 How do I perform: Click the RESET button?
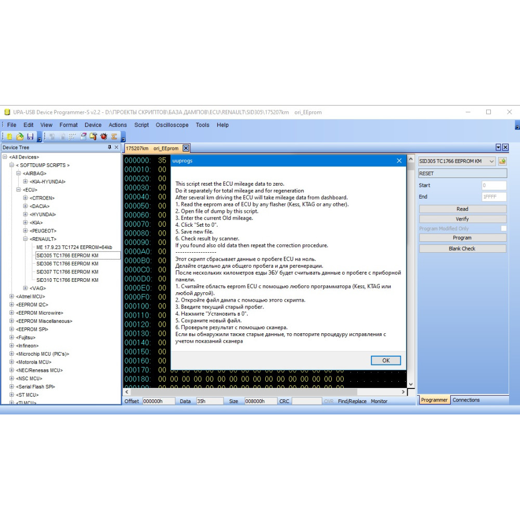(462, 174)
